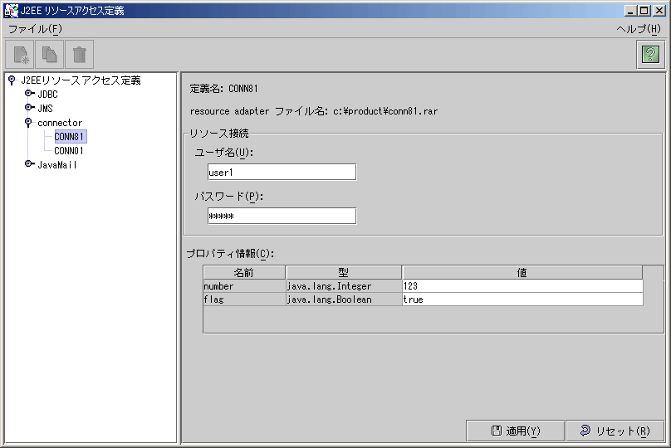Click the プロパティ情報(C) label
Image resolution: width=671 pixels, height=448 pixels.
click(x=230, y=254)
